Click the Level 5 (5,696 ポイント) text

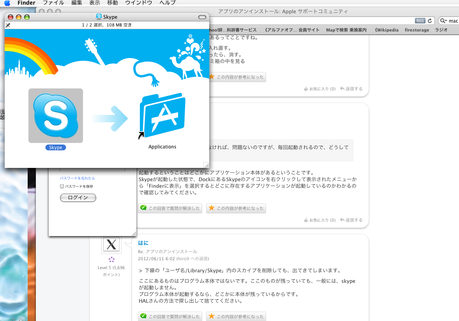pos(111,271)
